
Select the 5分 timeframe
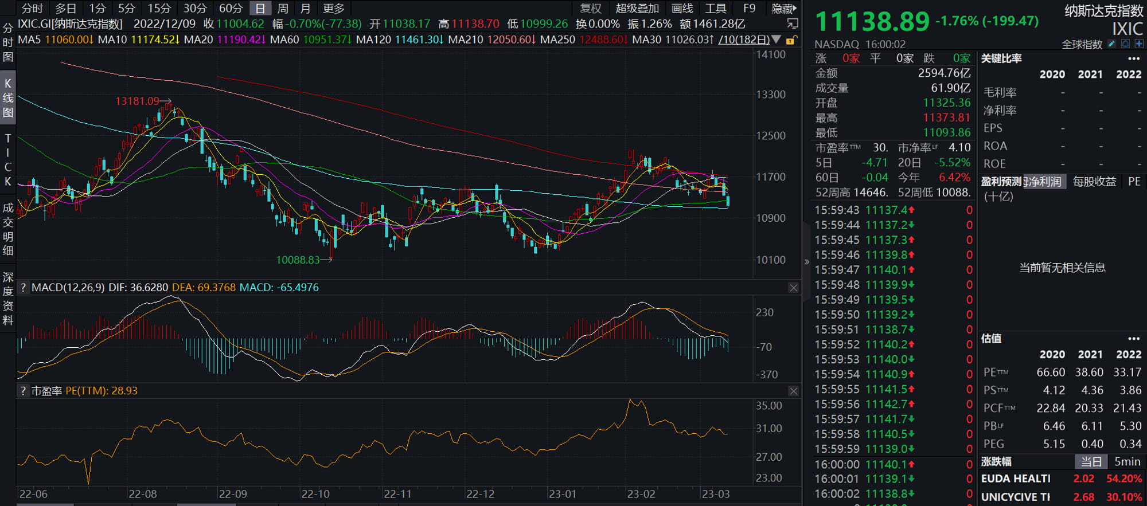tap(127, 8)
